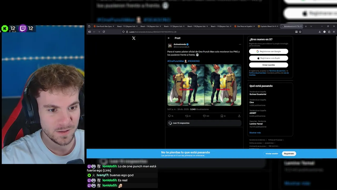Open the Términos de servicio link
This screenshot has height=190, width=337.
tap(276, 71)
